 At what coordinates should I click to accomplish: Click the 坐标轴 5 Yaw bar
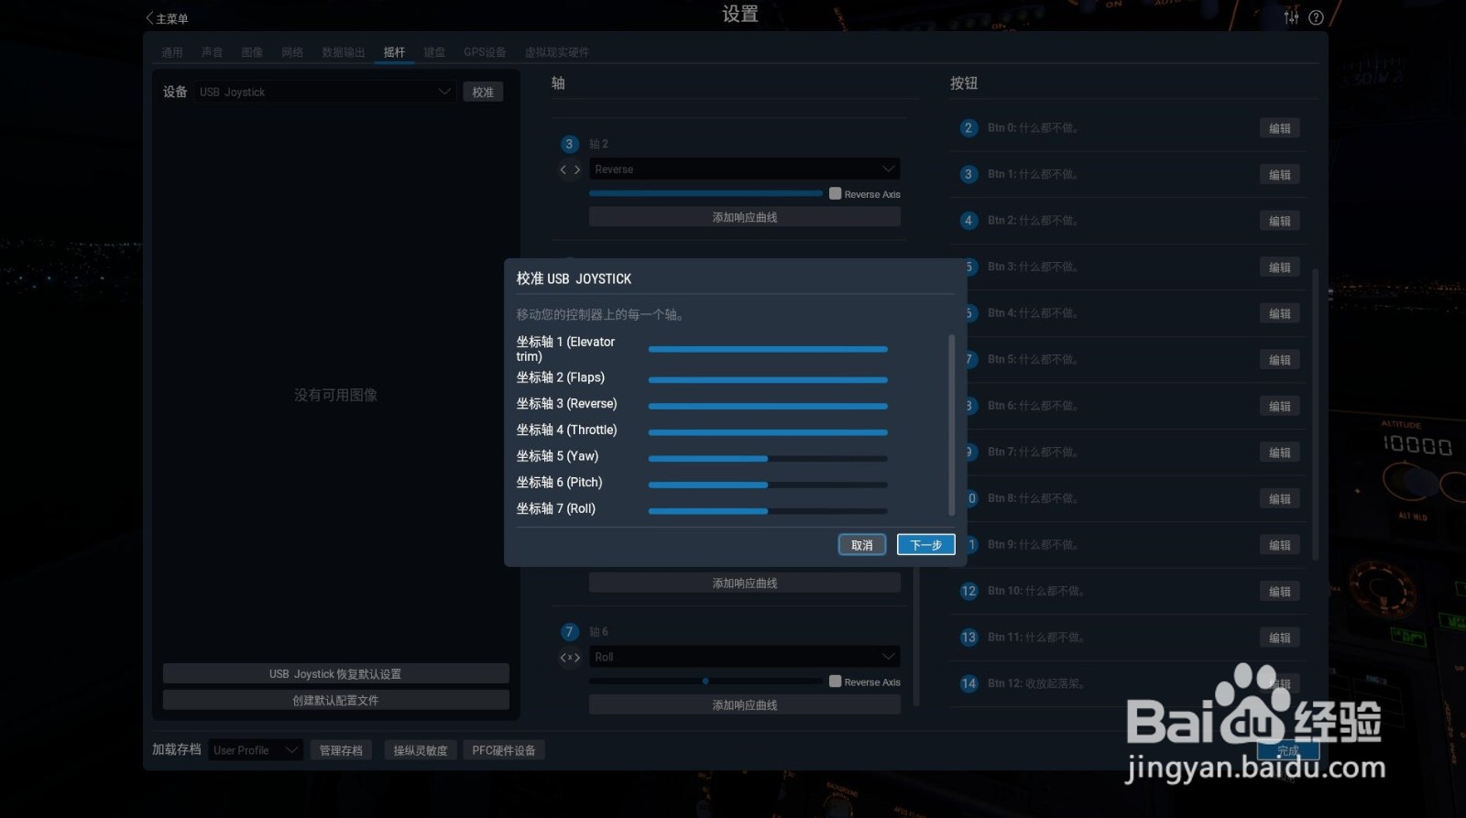tap(768, 458)
